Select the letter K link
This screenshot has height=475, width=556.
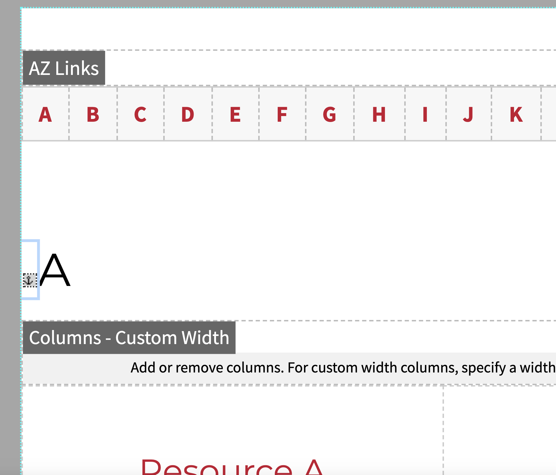[516, 114]
